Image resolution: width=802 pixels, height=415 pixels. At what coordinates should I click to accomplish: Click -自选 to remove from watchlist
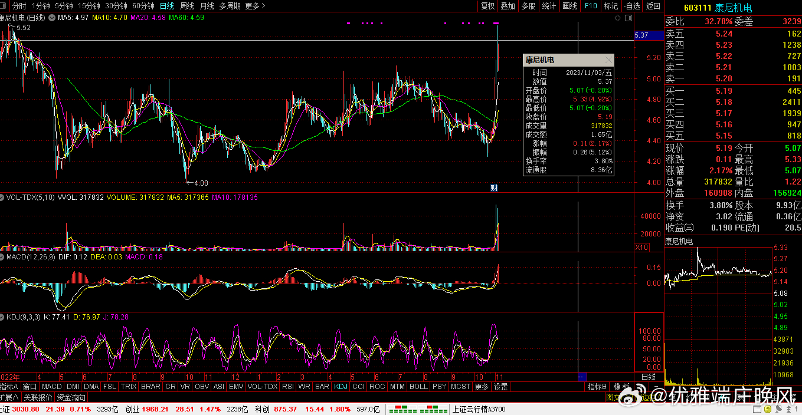tap(632, 6)
